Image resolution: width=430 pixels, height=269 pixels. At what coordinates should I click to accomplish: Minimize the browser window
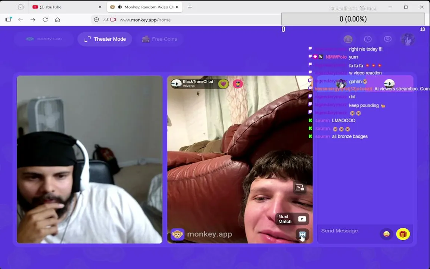[x=390, y=7]
